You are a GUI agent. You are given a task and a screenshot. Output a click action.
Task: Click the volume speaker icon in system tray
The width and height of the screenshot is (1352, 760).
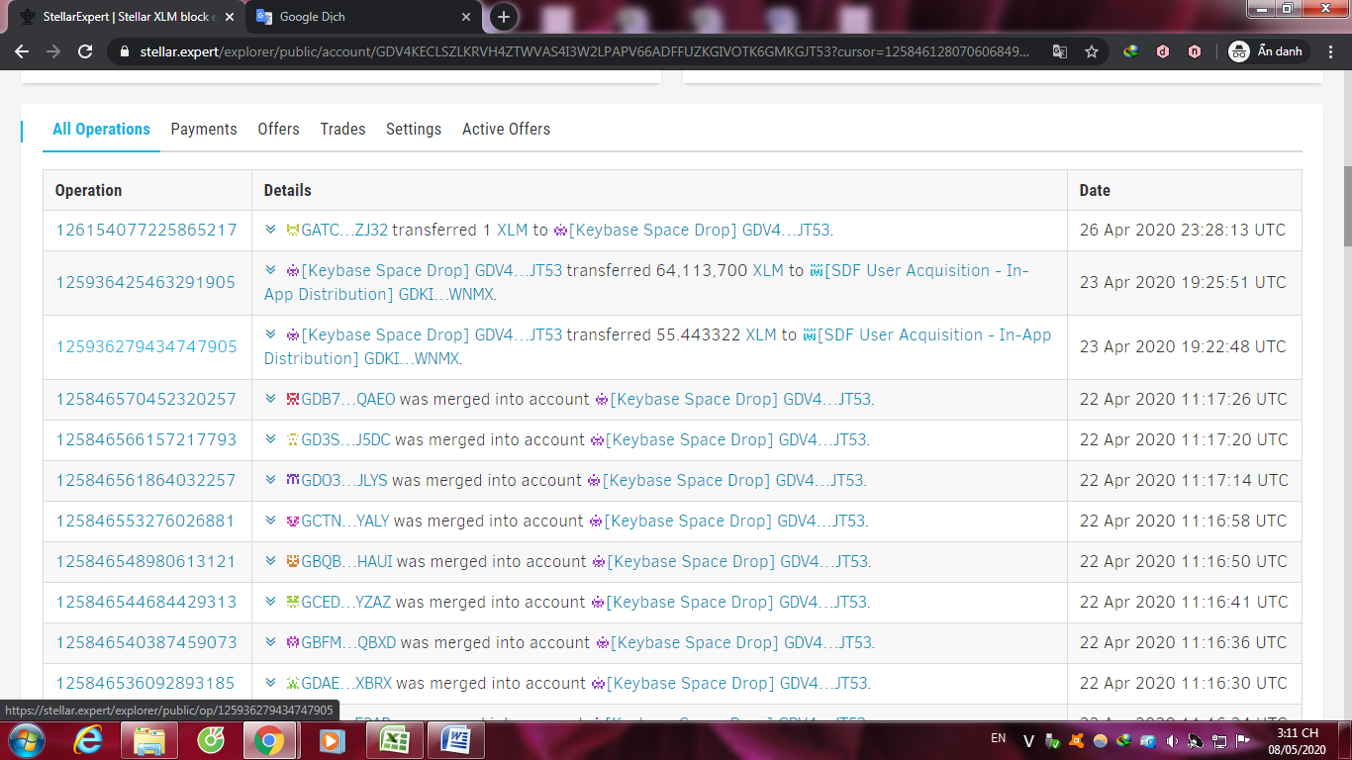[1172, 740]
